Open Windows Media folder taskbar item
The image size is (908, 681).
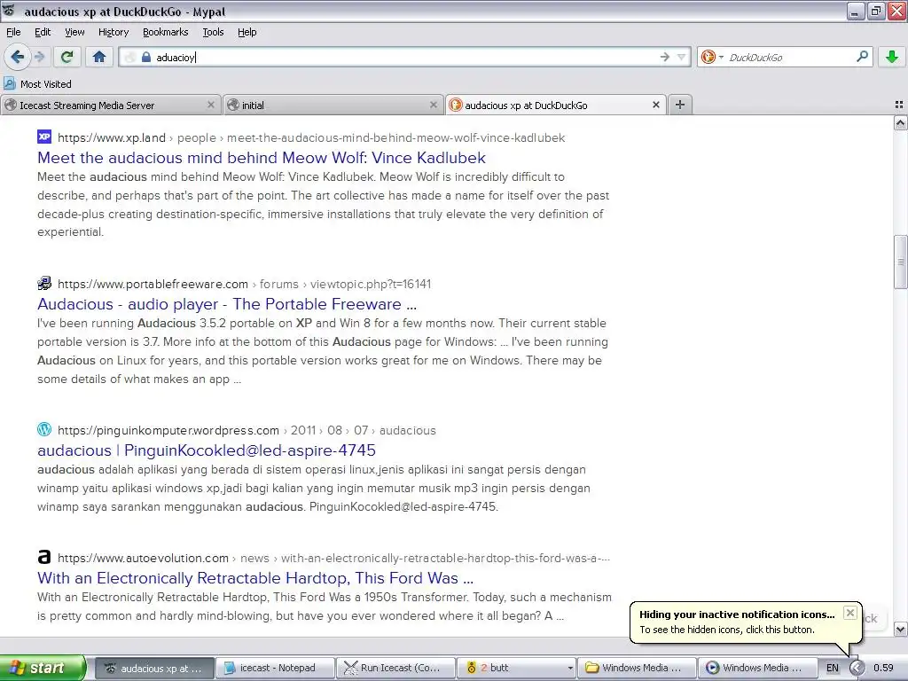637,668
